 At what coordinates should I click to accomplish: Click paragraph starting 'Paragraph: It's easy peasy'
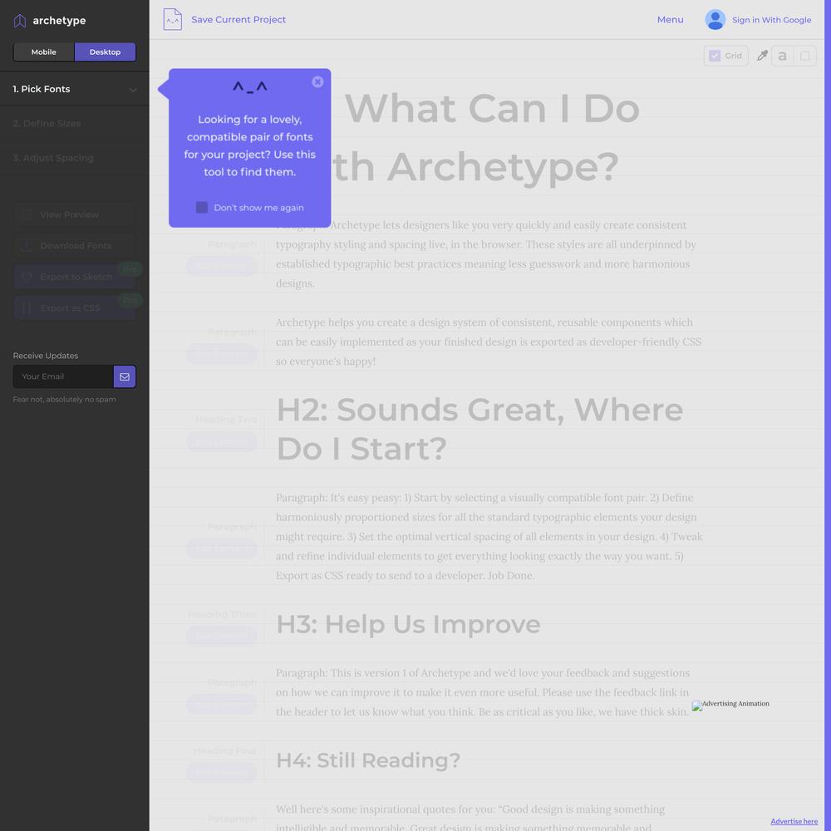[489, 536]
